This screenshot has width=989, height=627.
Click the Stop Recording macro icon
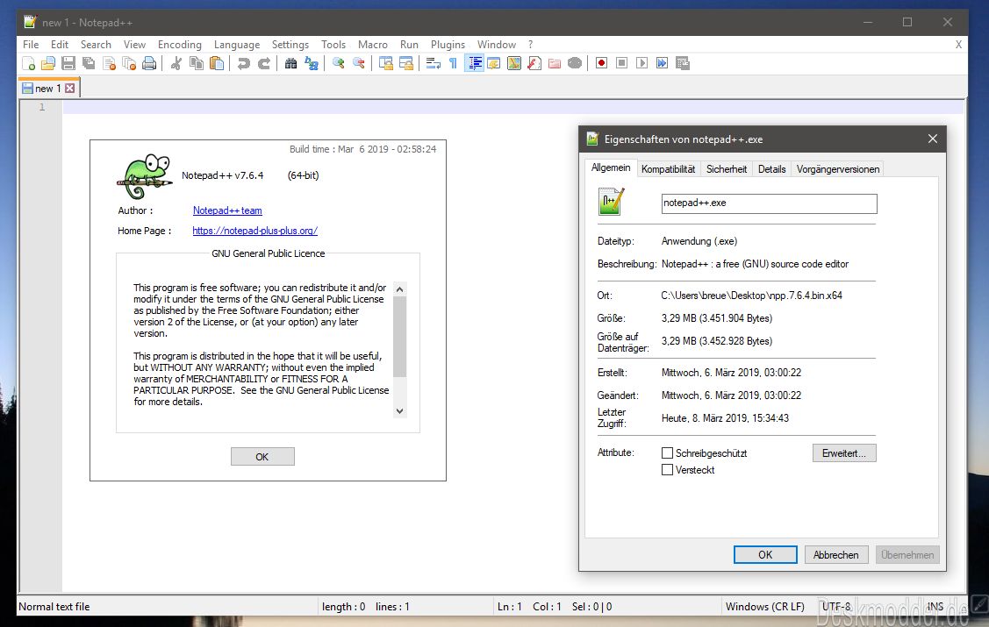621,63
